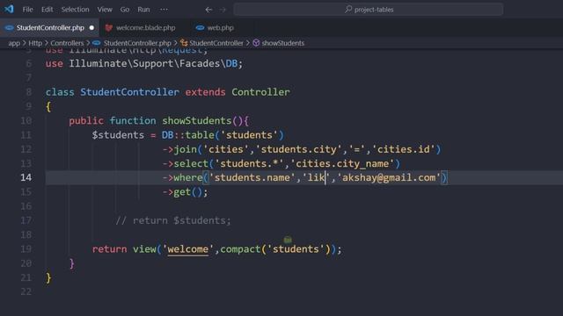Select app in breadcrumb
The image size is (563, 316).
click(14, 43)
